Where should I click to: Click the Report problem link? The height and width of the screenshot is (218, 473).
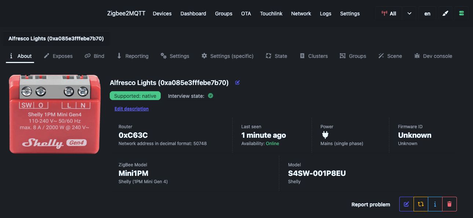coord(371,204)
